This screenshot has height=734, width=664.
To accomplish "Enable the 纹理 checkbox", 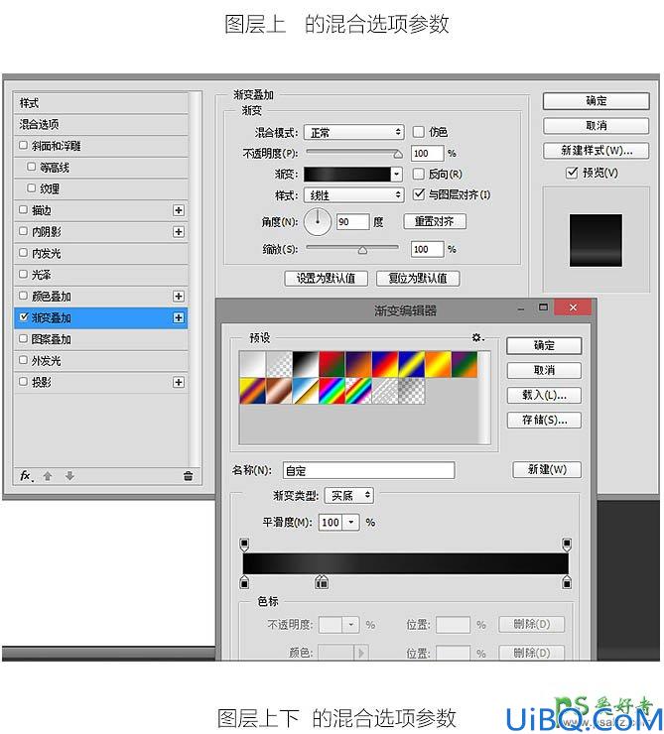I will pyautogui.click(x=32, y=187).
